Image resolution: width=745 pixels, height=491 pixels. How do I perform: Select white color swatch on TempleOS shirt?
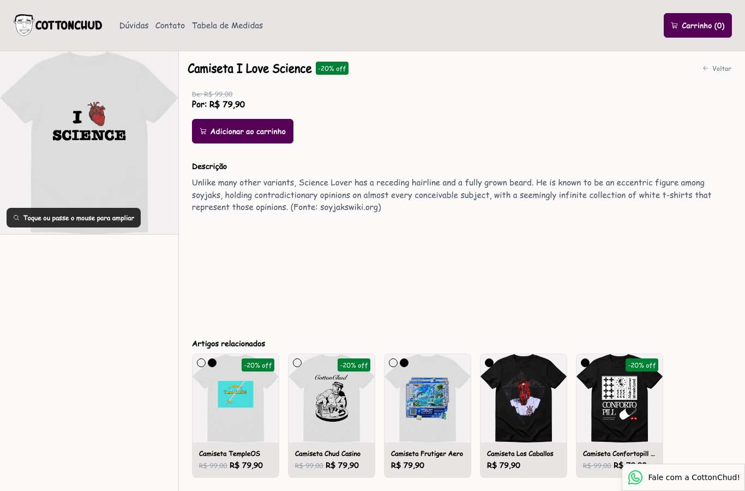pyautogui.click(x=201, y=363)
